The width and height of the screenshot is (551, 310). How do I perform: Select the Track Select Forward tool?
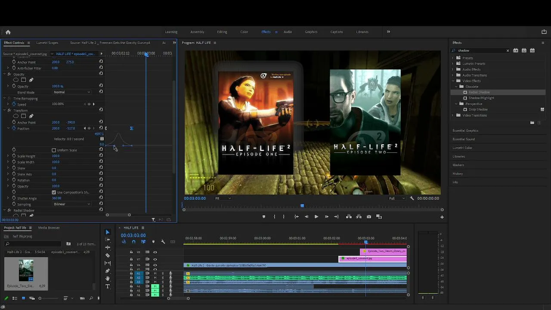pyautogui.click(x=107, y=240)
